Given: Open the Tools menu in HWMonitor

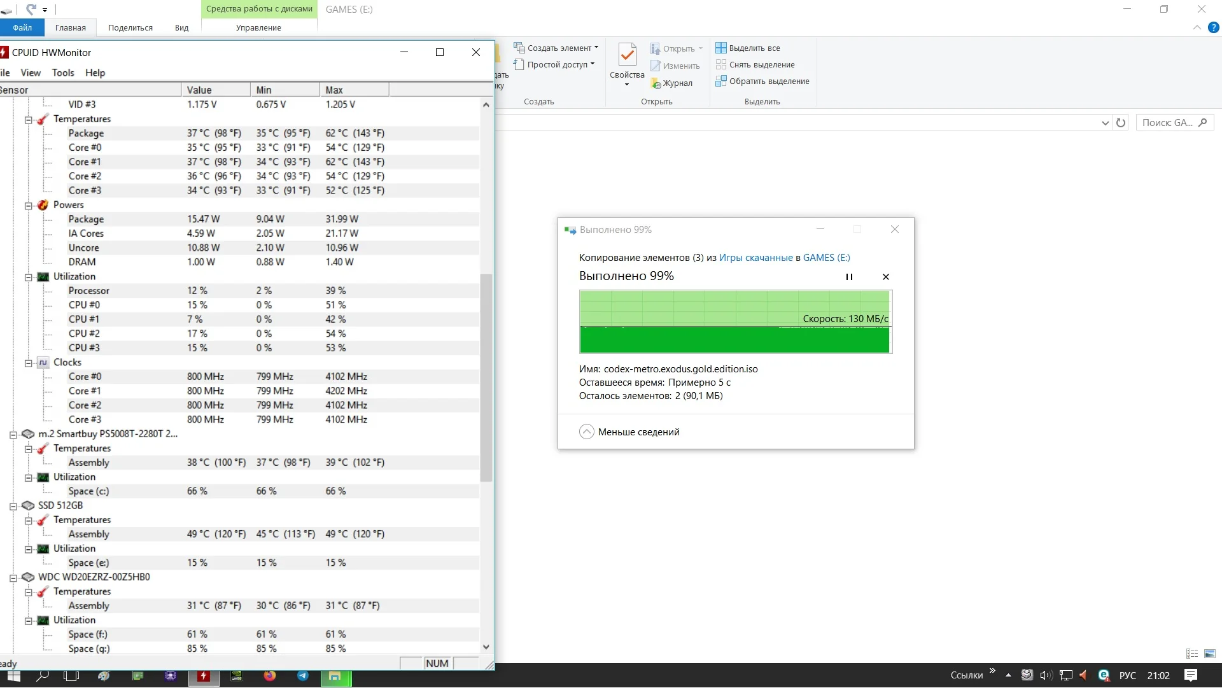Looking at the screenshot, I should click(62, 73).
